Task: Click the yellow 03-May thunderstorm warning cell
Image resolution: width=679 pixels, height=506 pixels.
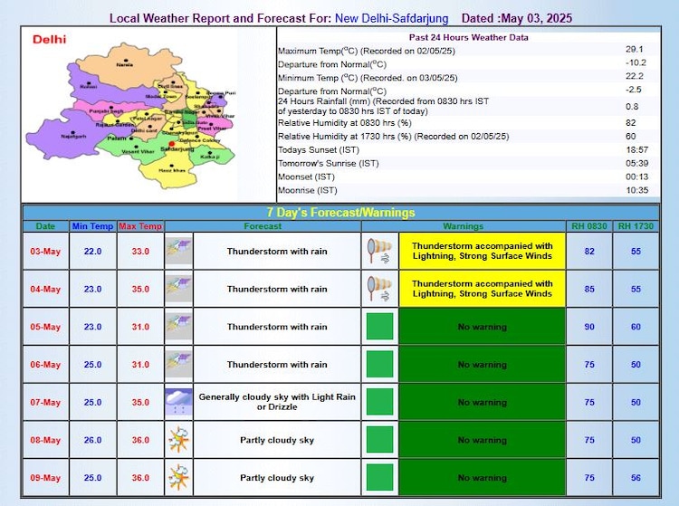Action: [x=482, y=251]
